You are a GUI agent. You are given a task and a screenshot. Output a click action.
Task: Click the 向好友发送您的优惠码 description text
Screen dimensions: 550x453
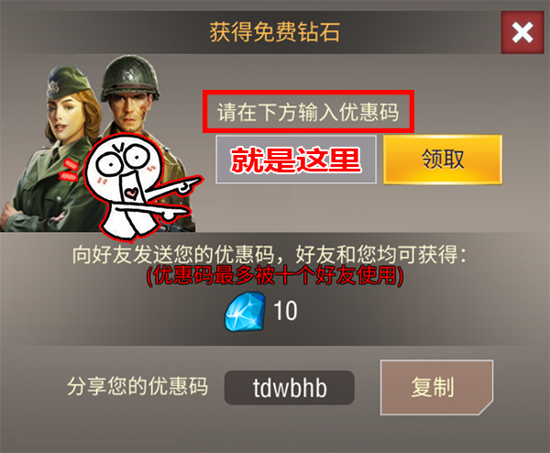(269, 254)
